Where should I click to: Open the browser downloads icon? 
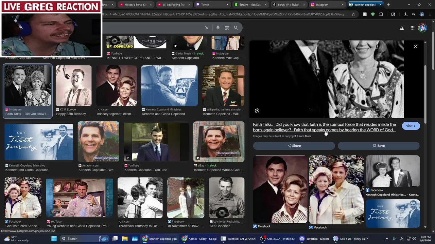pos(405,14)
